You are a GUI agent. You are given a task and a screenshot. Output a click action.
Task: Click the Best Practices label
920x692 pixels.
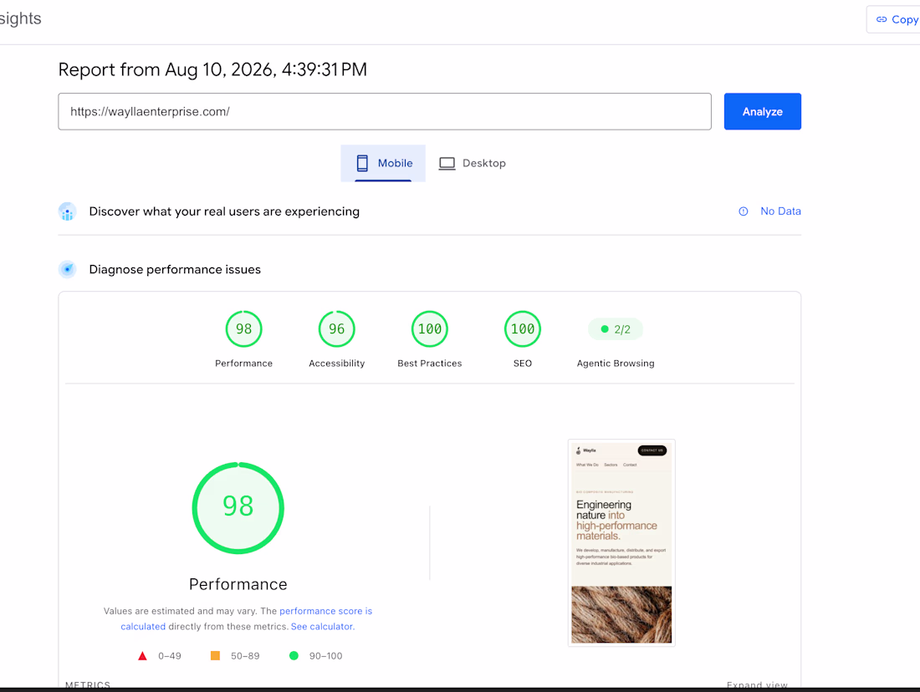(430, 364)
